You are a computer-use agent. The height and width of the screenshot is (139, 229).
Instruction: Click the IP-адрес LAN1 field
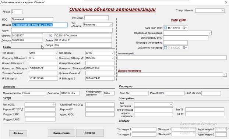point(40,114)
